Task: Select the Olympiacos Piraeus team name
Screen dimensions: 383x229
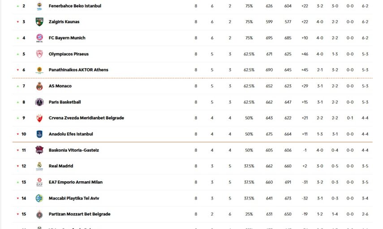Action: point(69,54)
